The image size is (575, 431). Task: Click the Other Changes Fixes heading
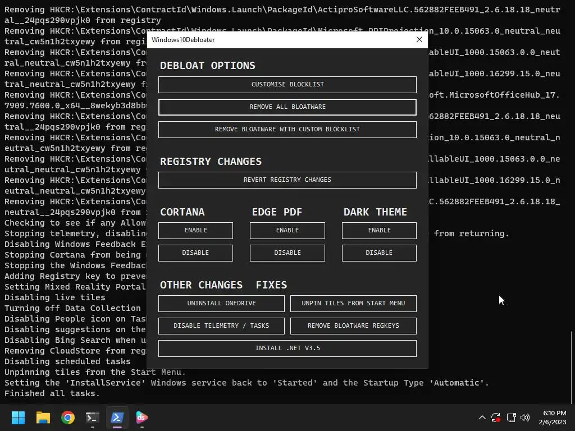[x=223, y=285]
